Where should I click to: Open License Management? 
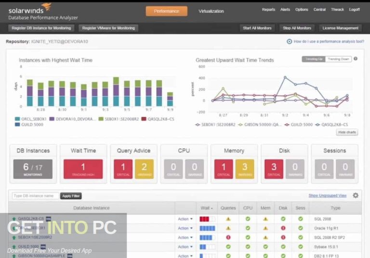pos(340,28)
